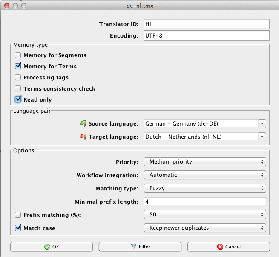
Task: Click the green checkmark icon on OK
Action: (x=46, y=247)
